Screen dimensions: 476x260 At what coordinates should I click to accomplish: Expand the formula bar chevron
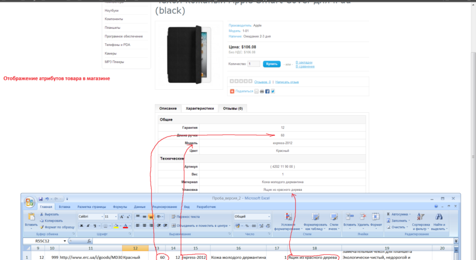pos(456,241)
